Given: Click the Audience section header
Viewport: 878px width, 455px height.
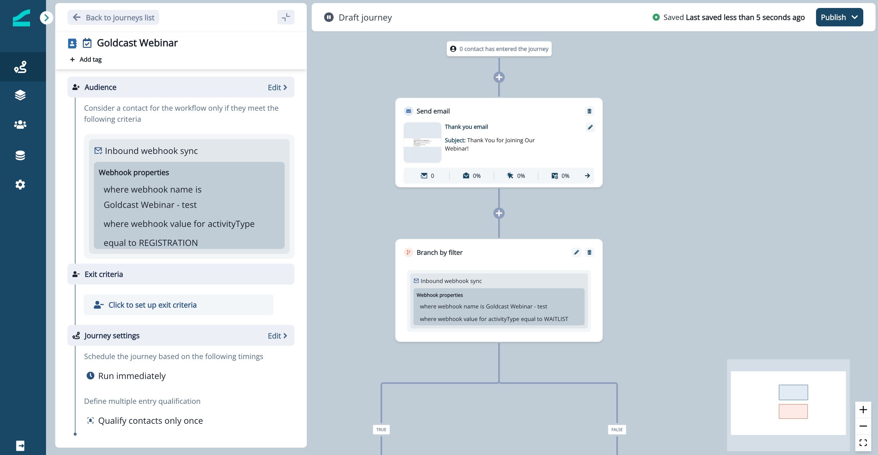Looking at the screenshot, I should (x=181, y=87).
